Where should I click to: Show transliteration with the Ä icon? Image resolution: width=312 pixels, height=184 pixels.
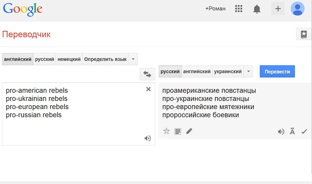[292, 131]
